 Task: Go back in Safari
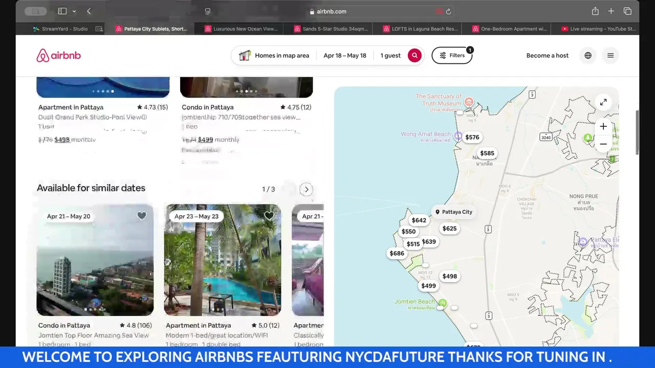pyautogui.click(x=89, y=11)
